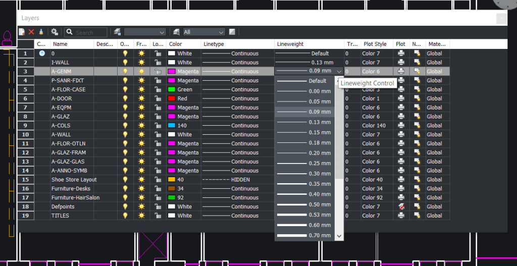Choose 0.25 mm lineweight
The width and height of the screenshot is (517, 266).
(x=305, y=163)
